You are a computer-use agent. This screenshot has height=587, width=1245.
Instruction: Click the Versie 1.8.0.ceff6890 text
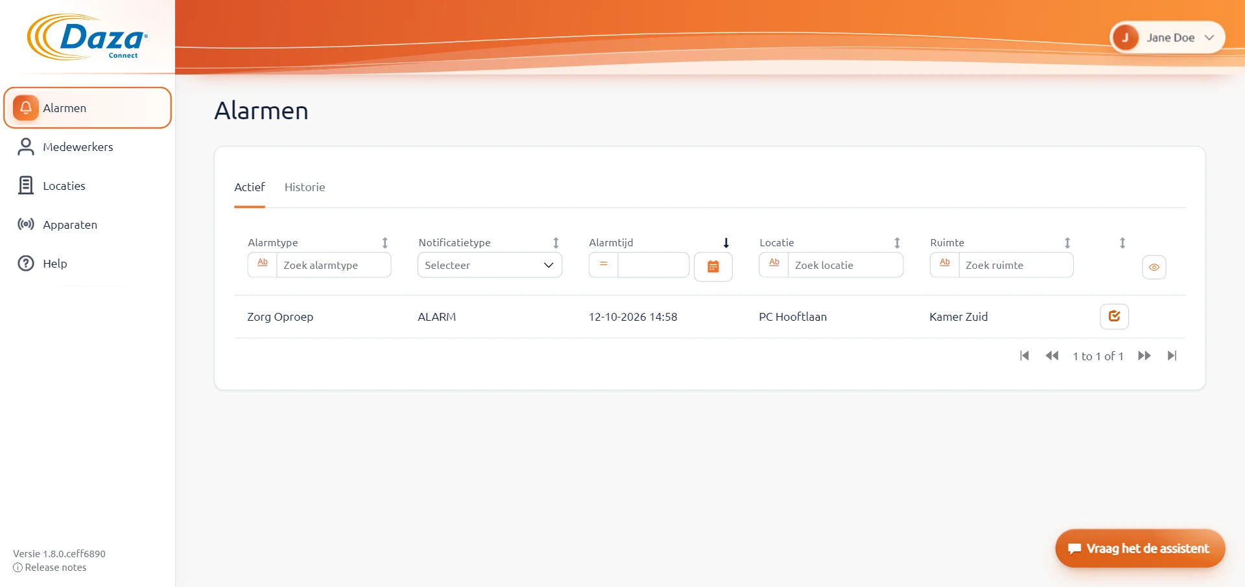59,554
